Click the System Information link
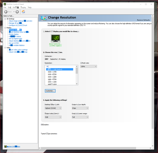 click(x=13, y=146)
